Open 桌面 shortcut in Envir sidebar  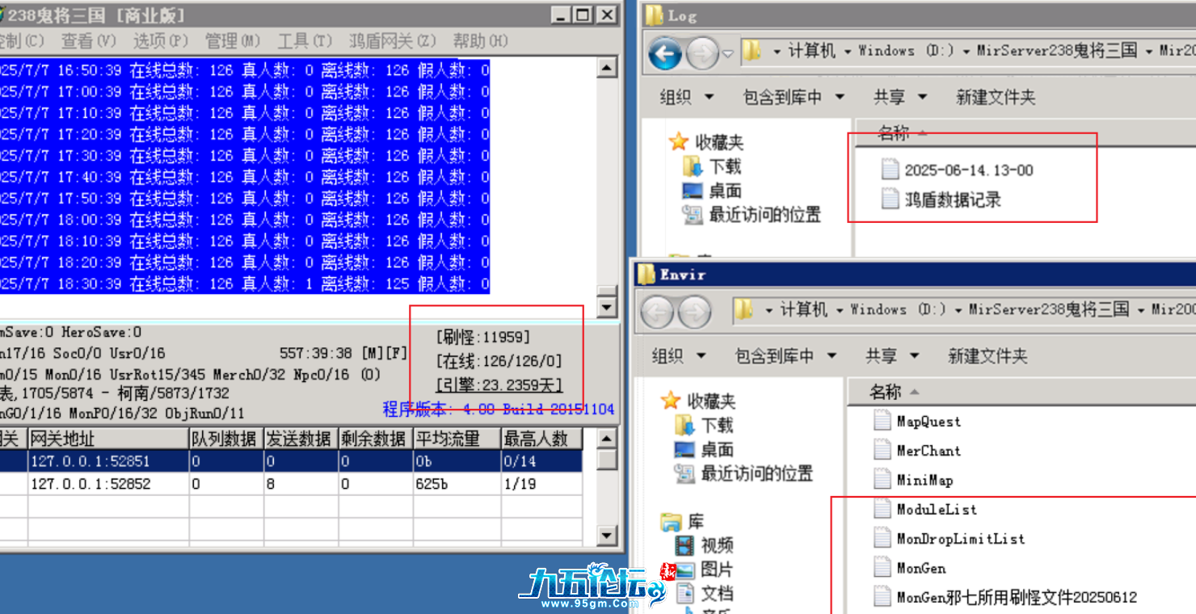tap(716, 450)
